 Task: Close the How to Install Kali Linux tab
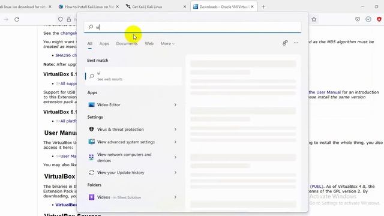pos(118,7)
